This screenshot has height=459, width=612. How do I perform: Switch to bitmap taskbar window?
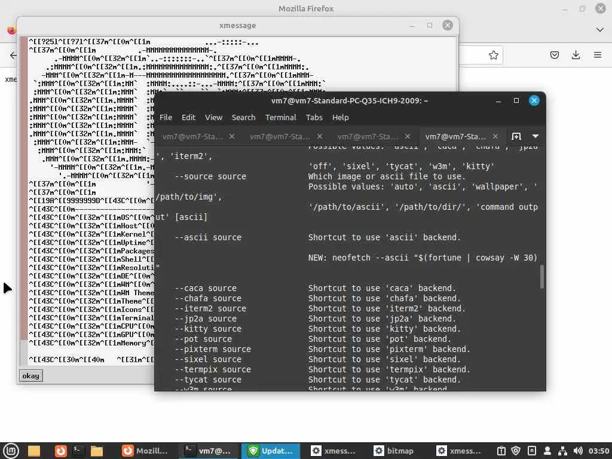point(394,451)
